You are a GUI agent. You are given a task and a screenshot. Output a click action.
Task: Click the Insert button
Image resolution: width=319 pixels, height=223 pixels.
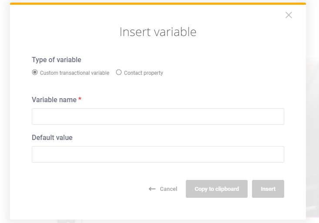[268, 189]
